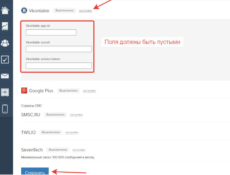Screen dimensions: 230x175
Task: Click the Vkontakte secret label
Action: pos(38,42)
